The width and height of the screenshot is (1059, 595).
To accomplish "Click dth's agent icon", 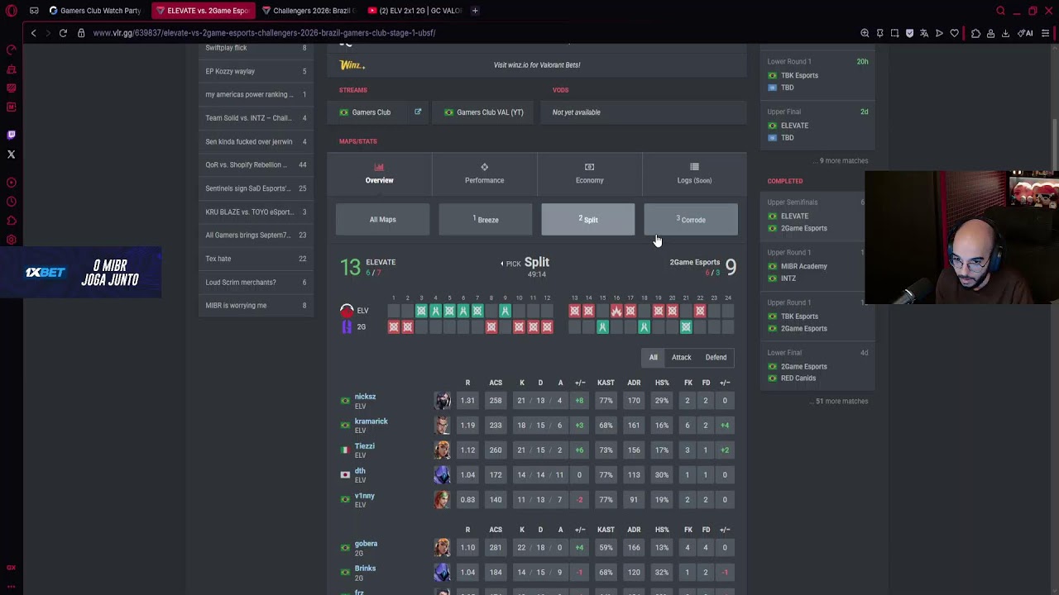I will click(443, 475).
